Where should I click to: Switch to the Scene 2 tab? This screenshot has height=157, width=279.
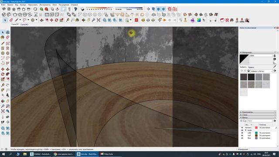pos(24,24)
